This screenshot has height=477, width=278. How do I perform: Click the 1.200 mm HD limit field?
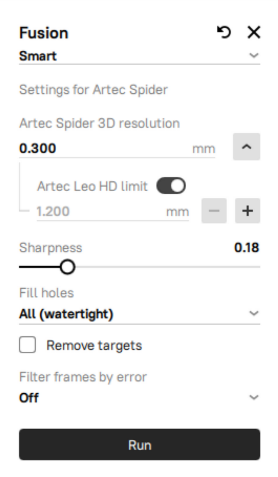pos(113,212)
